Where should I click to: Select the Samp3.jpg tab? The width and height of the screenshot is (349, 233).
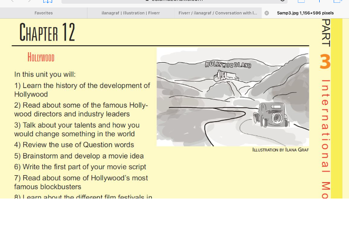(x=305, y=13)
